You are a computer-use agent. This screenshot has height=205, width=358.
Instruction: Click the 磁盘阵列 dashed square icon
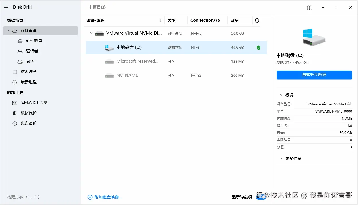(x=15, y=72)
